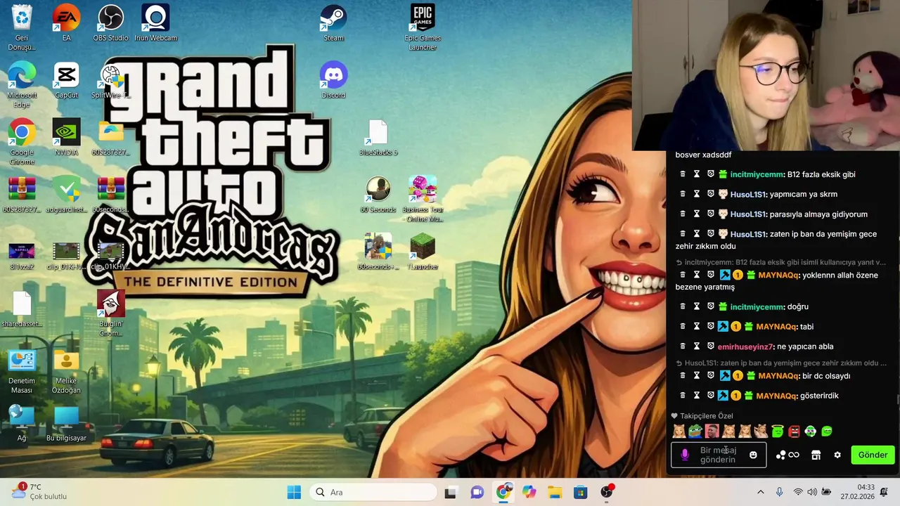Select the 60 Seconds game shortcut
The height and width of the screenshot is (506, 900).
[x=378, y=195]
